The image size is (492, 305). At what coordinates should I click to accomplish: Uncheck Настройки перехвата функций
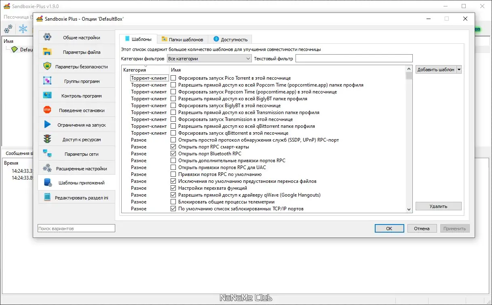click(x=173, y=188)
